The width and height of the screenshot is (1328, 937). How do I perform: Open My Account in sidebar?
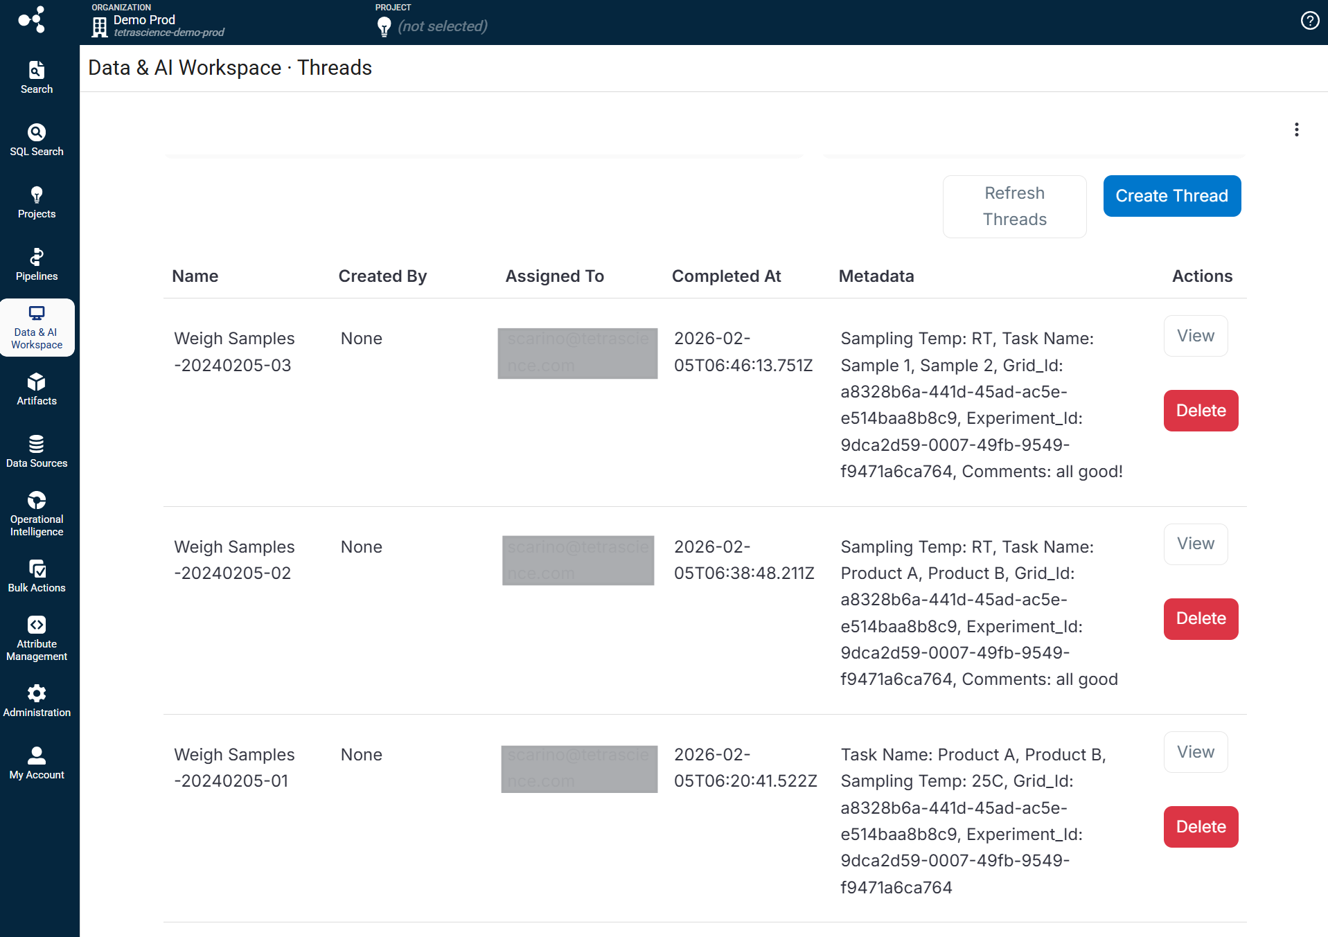pyautogui.click(x=37, y=763)
